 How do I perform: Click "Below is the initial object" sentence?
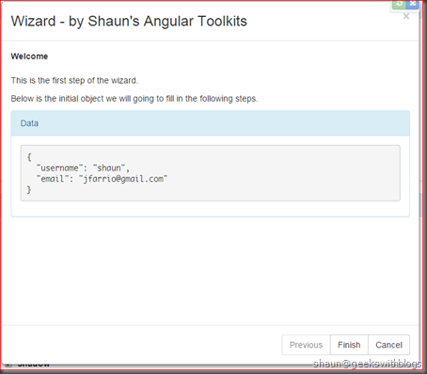[134, 99]
